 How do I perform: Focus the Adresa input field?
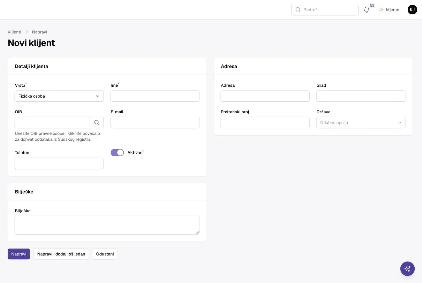(265, 96)
